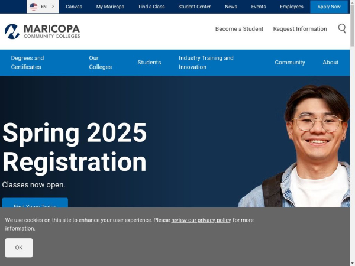Open the Our Colleges menu
This screenshot has height=266, width=355.
point(101,63)
